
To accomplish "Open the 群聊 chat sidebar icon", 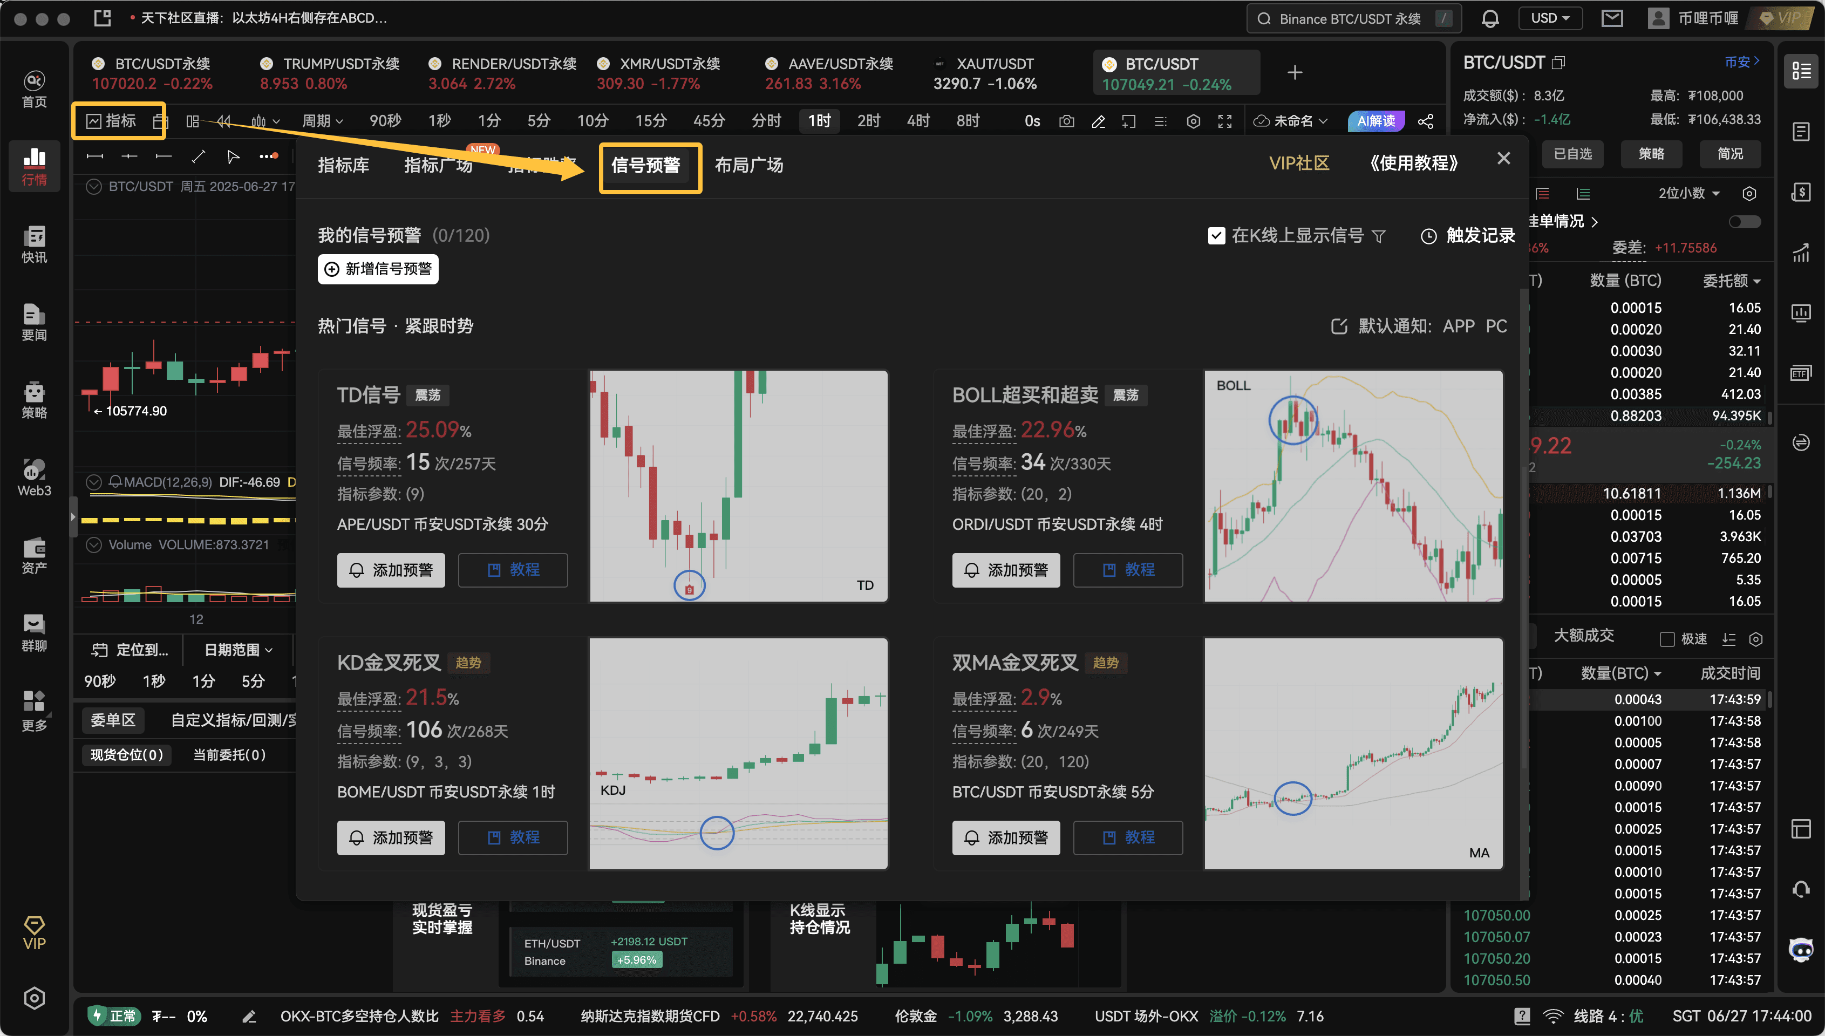I will tap(34, 632).
